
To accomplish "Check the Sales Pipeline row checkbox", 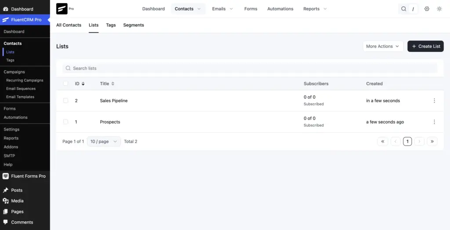I will click(66, 101).
